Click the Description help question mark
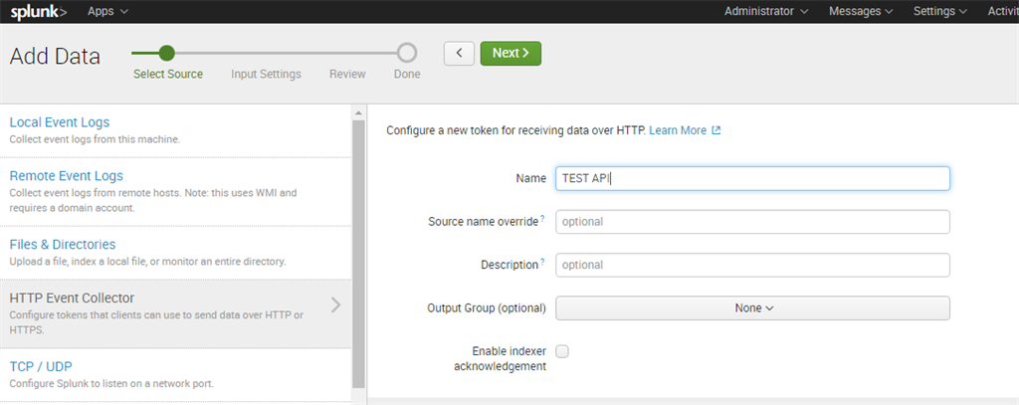Image resolution: width=1019 pixels, height=405 pixels. pyautogui.click(x=542, y=262)
